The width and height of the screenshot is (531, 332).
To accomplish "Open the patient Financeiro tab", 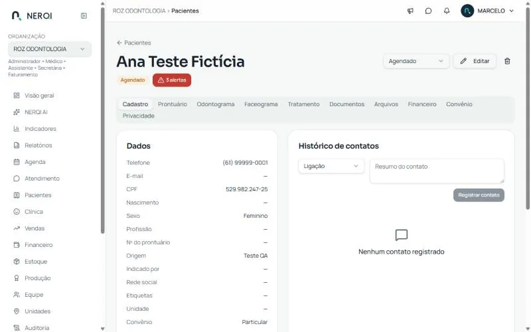I will (x=422, y=104).
